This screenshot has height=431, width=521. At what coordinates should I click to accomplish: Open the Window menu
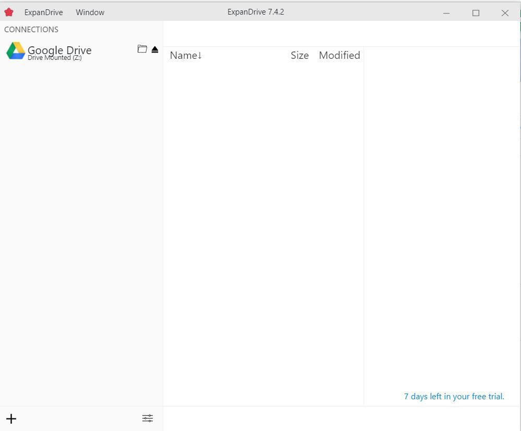[90, 12]
